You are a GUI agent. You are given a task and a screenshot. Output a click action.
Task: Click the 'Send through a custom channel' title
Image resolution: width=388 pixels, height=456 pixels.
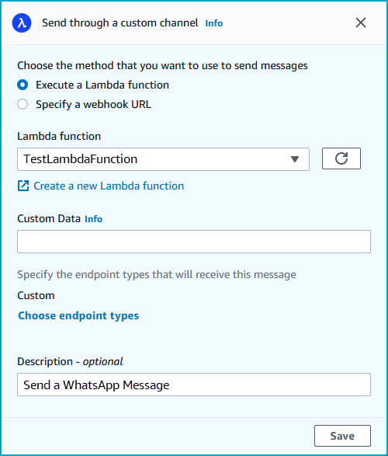120,23
